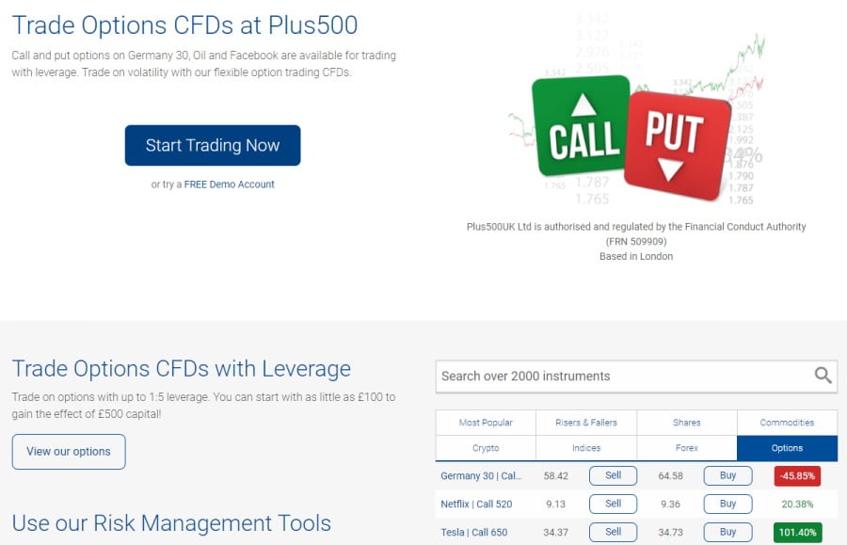Screen dimensions: 847x545
Task: Click View our options button
Action: [x=69, y=452]
